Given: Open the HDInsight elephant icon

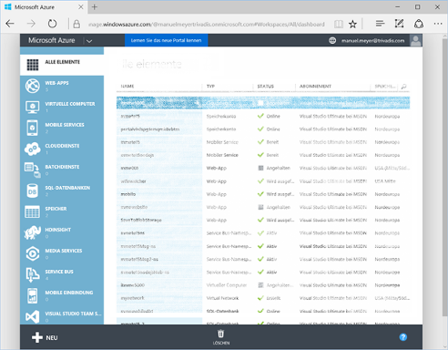Looking at the screenshot, I should click(33, 232).
